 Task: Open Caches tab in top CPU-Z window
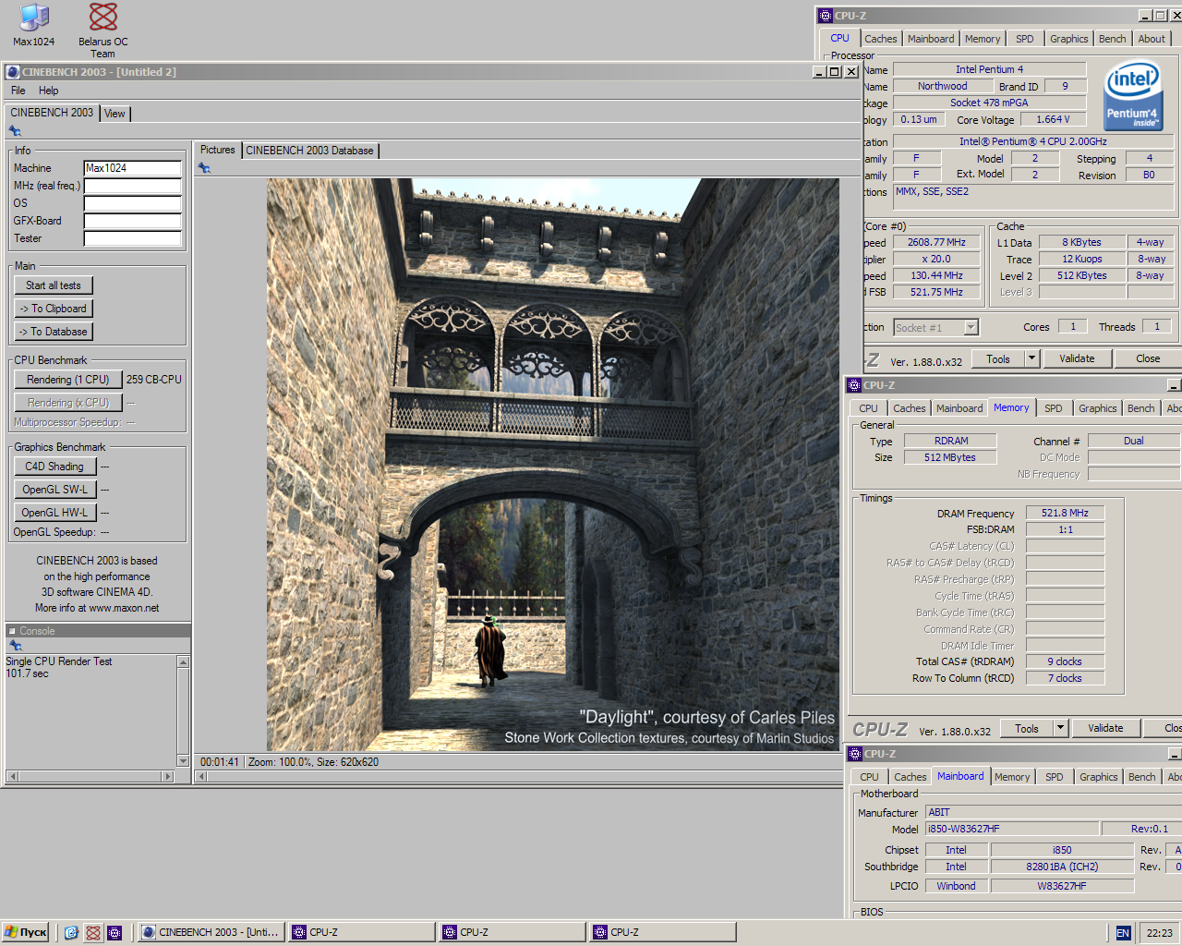pyautogui.click(x=881, y=39)
